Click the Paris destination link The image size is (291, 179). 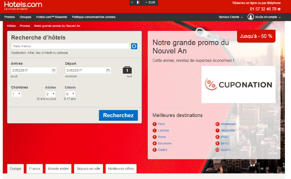pos(161,124)
